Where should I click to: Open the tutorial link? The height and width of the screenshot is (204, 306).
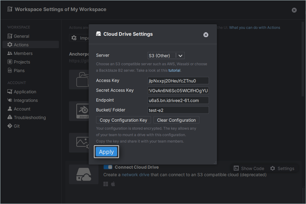click(174, 70)
